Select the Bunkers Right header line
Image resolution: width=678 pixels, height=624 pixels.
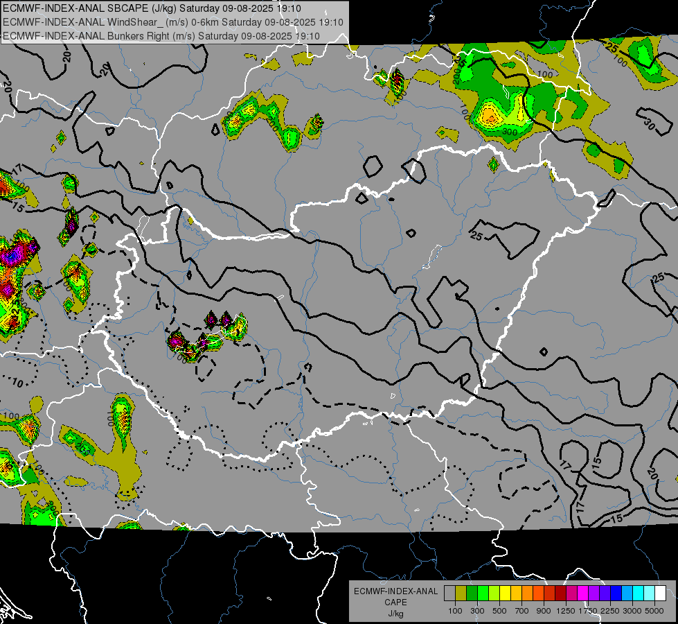[161, 36]
